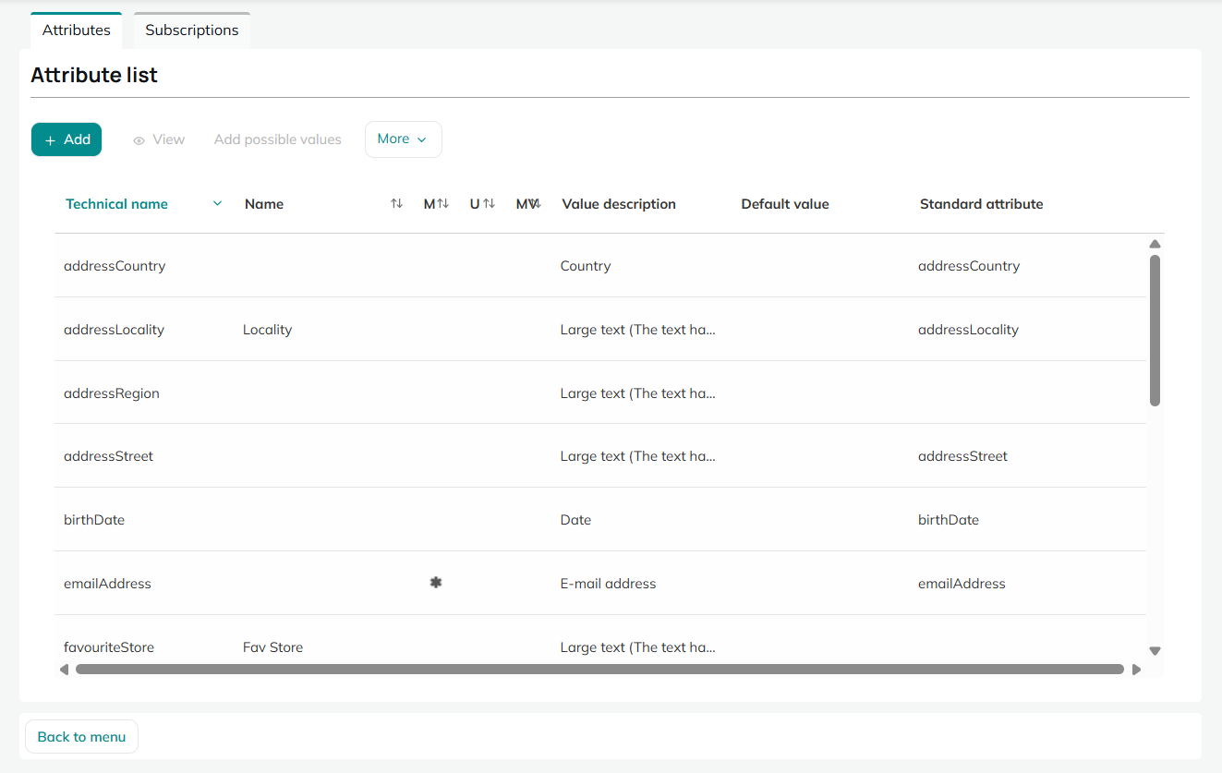Click the vertical scrollbar thumb

[1155, 331]
